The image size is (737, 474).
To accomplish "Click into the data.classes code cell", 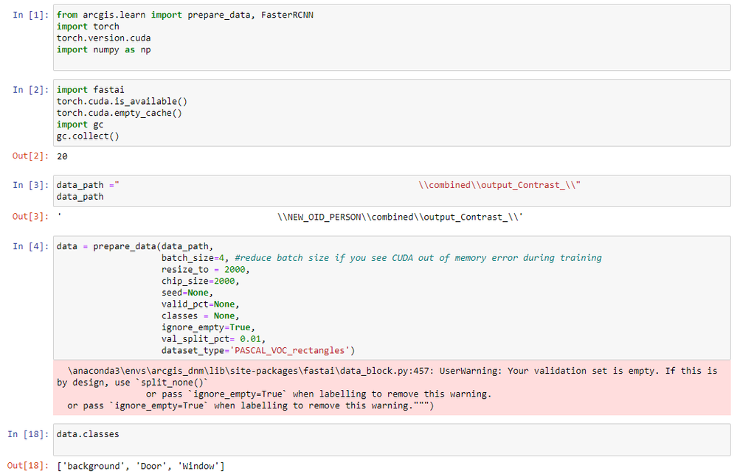I will (391, 439).
